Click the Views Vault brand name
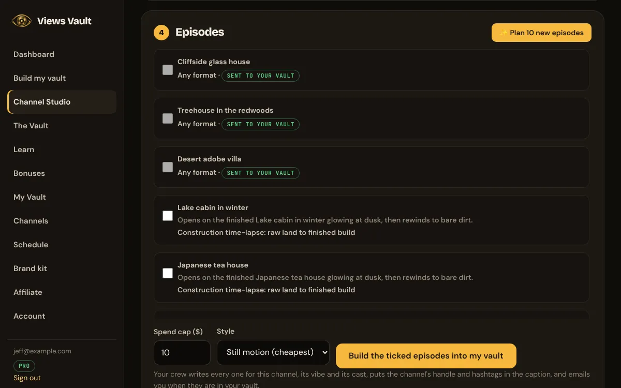The width and height of the screenshot is (621, 388). (64, 21)
